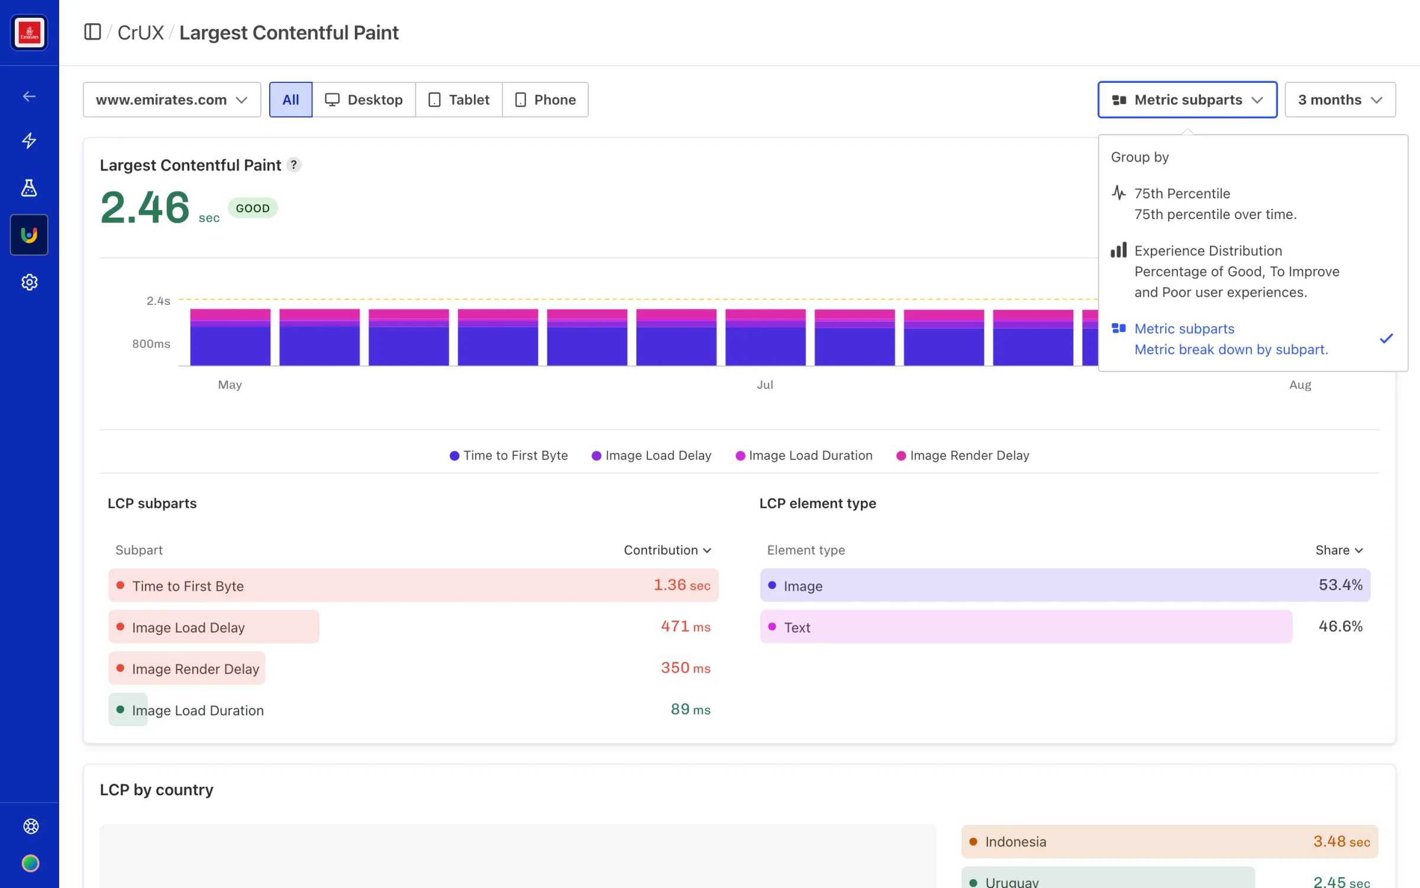This screenshot has width=1420, height=888.
Task: Go back using the left arrow icon
Action: coord(29,96)
